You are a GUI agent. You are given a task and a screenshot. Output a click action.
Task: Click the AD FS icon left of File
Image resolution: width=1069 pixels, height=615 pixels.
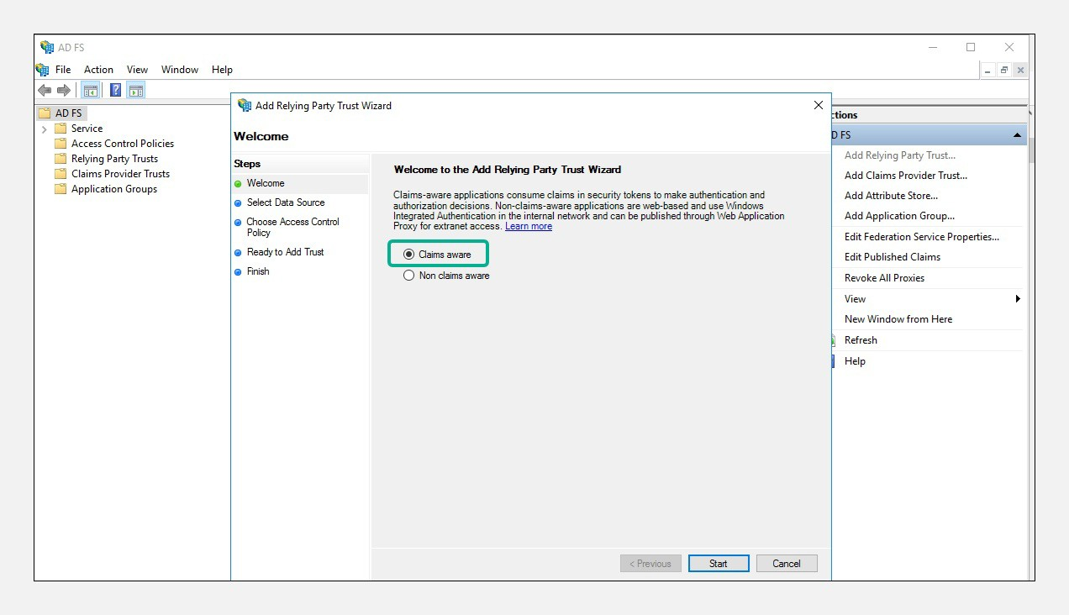tap(43, 70)
